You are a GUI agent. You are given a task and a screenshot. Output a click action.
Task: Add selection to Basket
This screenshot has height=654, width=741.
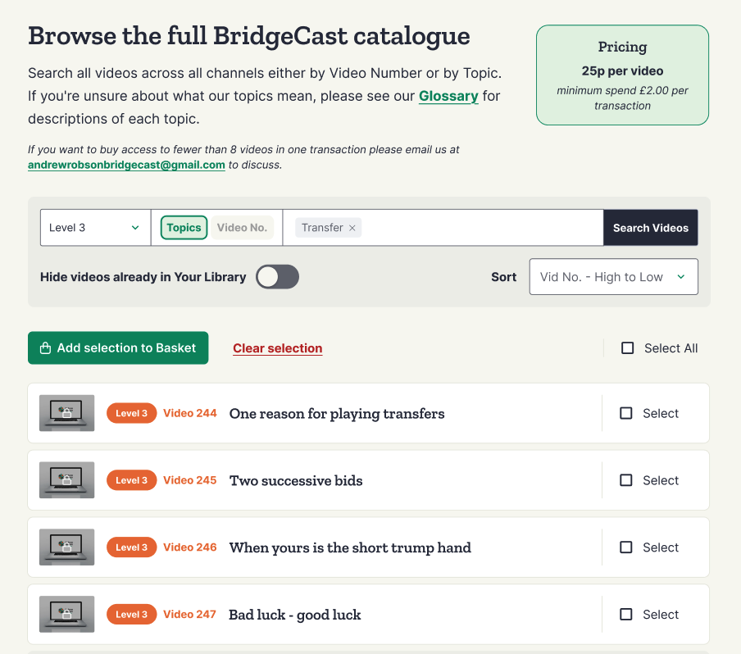coord(118,347)
